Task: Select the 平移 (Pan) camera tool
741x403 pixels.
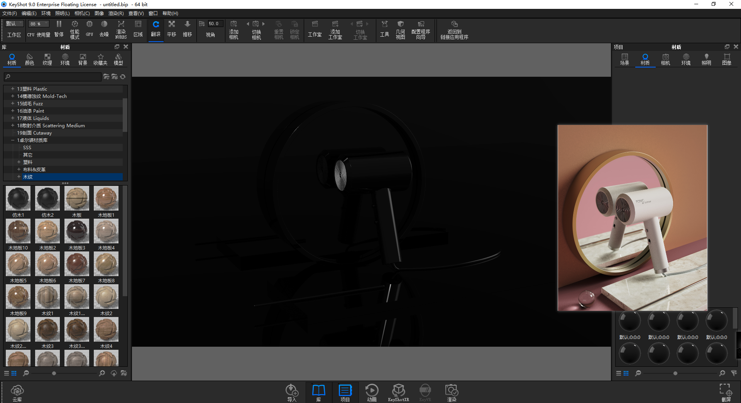Action: point(172,29)
